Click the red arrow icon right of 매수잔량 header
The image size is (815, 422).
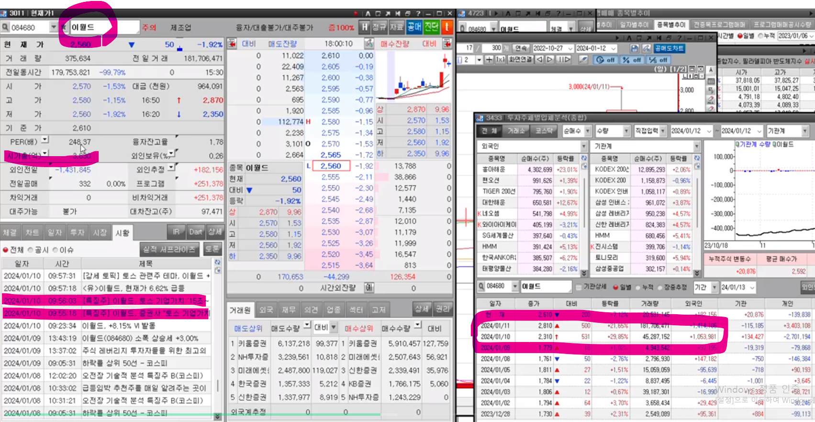click(447, 44)
